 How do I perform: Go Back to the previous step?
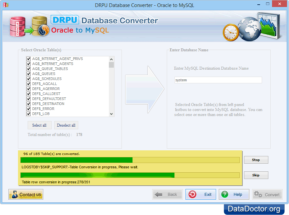[x=167, y=194]
